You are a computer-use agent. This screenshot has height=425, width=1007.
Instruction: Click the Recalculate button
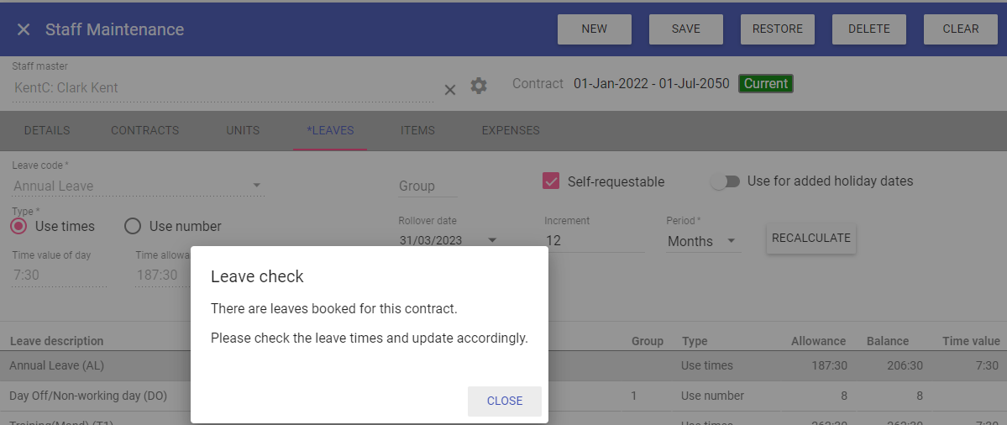811,239
